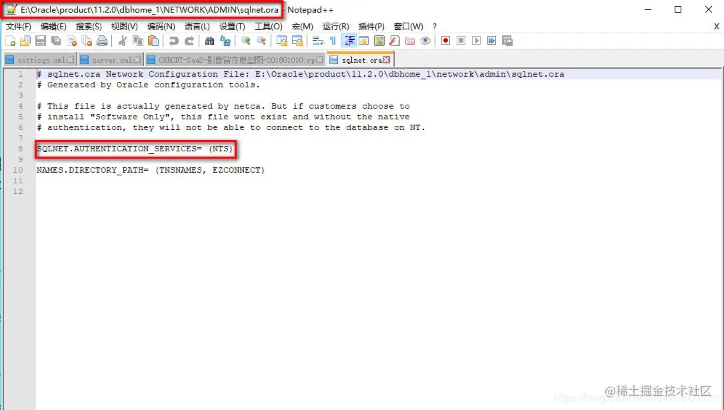Close the CRRCDT-SaaS tab
The height and width of the screenshot is (410, 724).
pos(319,60)
